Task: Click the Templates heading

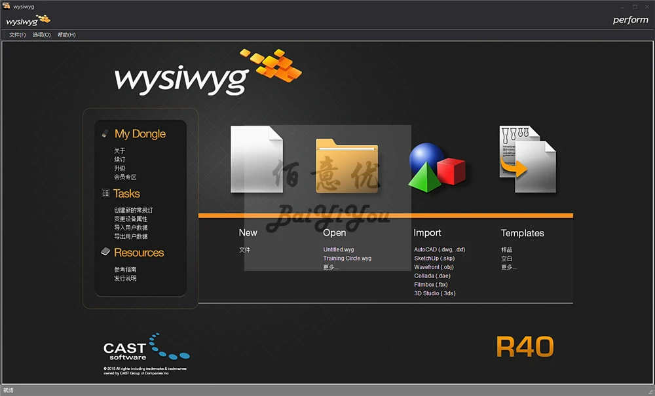Action: 523,233
